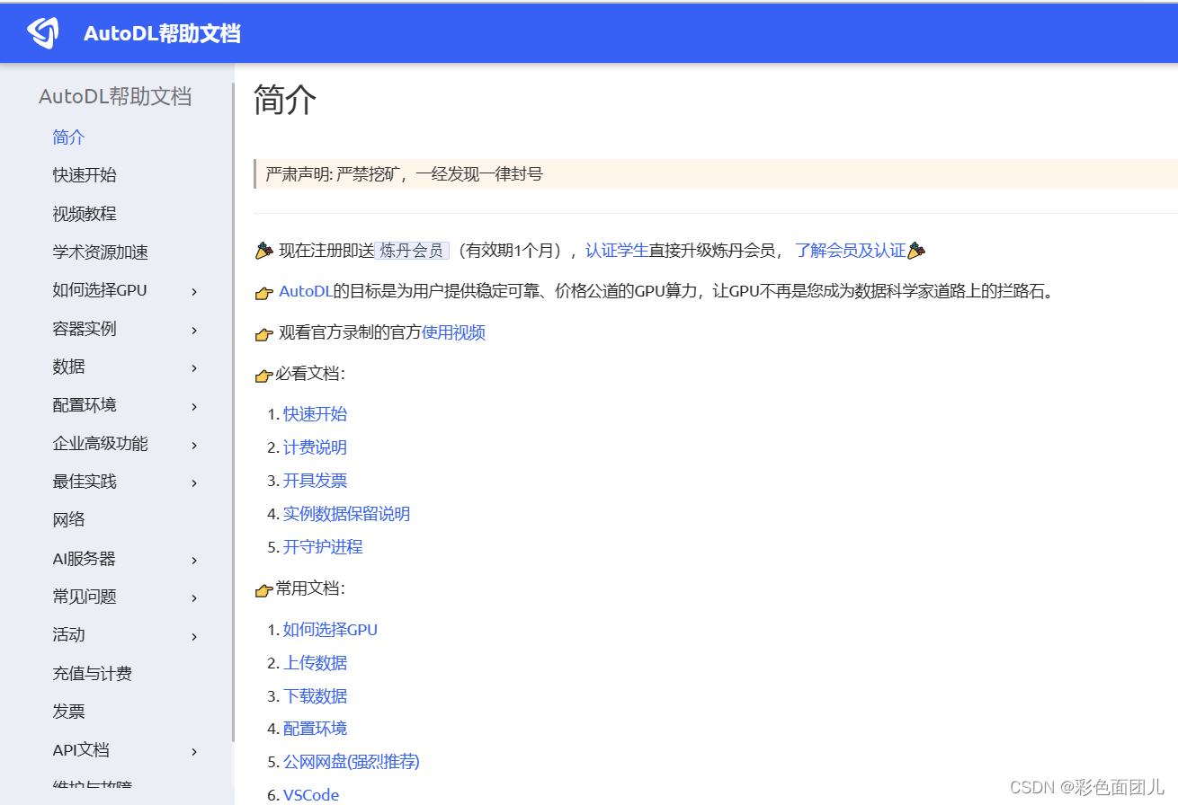Open the AutoDL帮助文档 header title

coord(162,34)
